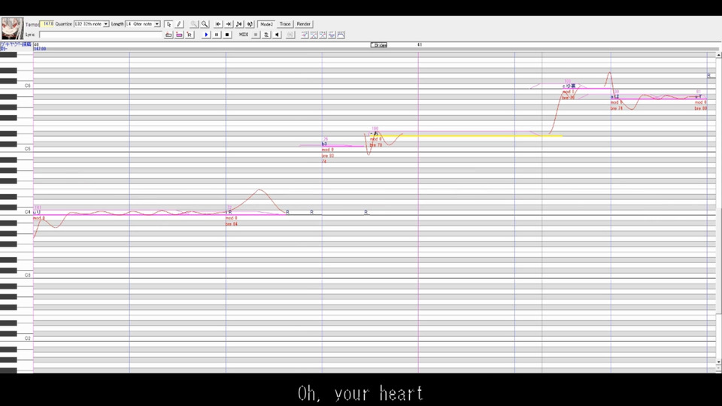The height and width of the screenshot is (406, 722).
Task: Select the yellow highlighted note
Action: click(466, 136)
